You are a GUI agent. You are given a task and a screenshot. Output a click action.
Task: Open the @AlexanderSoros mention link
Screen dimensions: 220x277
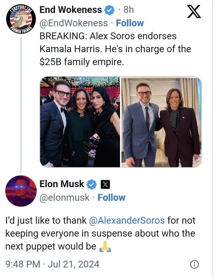point(127,220)
